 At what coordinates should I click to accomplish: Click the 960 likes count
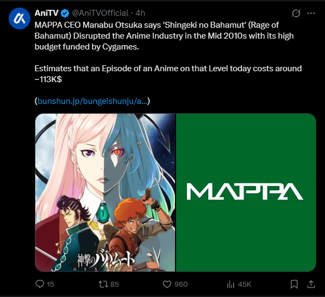(x=181, y=284)
